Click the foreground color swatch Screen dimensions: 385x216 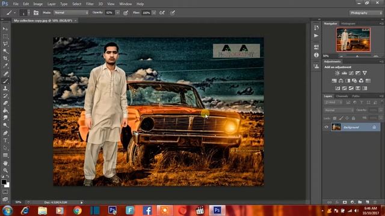coord(4,182)
